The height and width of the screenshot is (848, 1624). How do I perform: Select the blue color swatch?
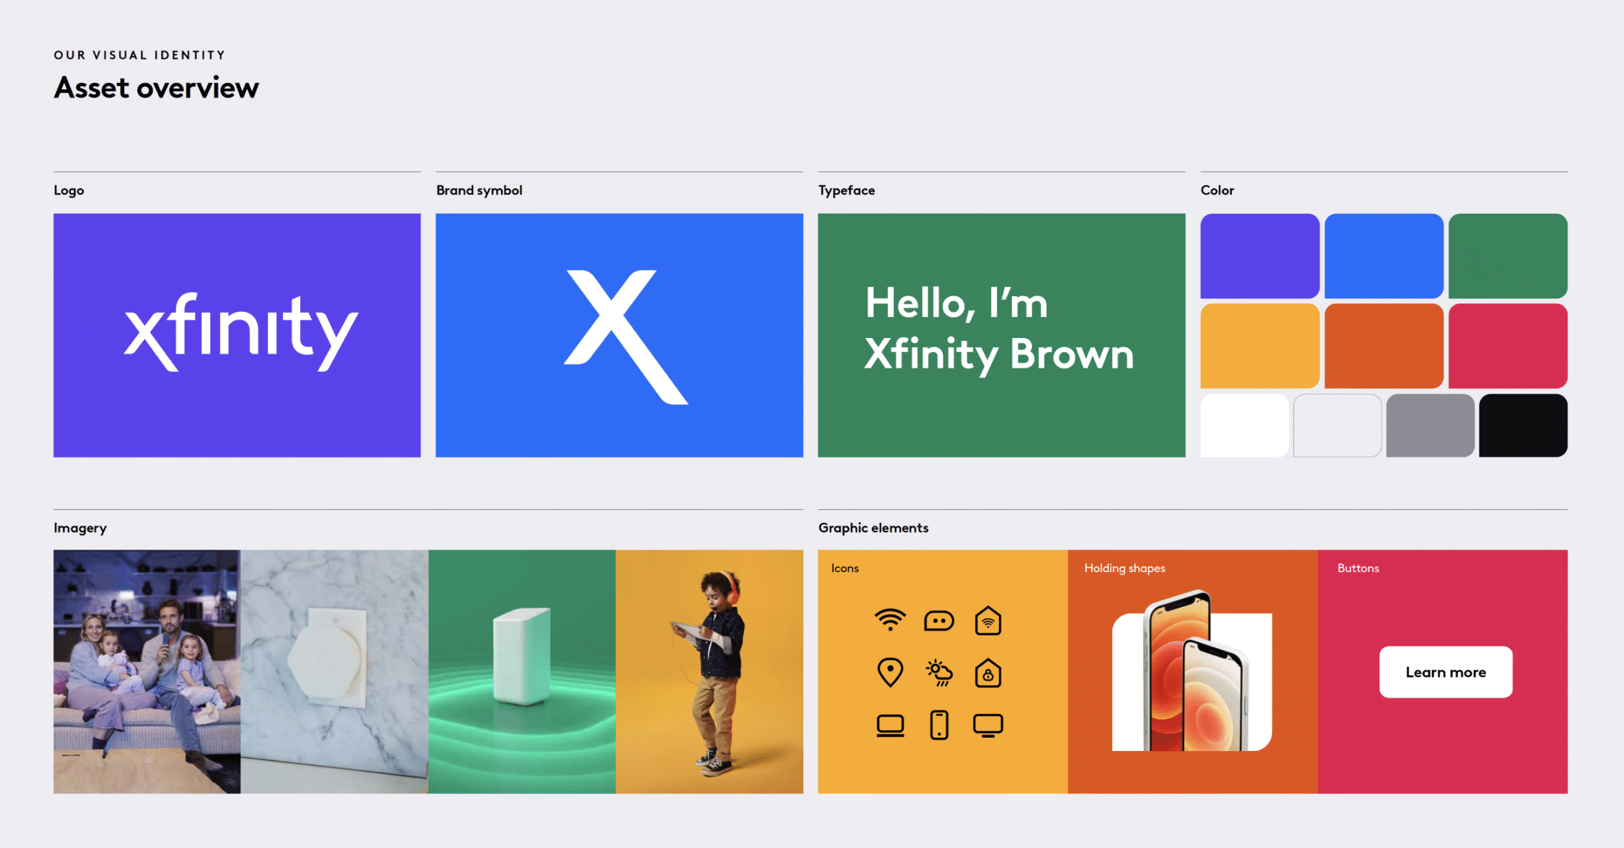coord(1384,256)
